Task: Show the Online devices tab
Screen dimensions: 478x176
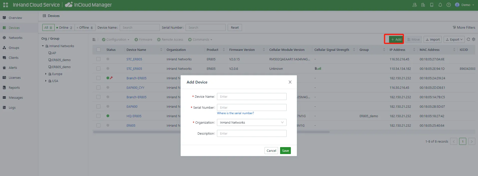Action: 65,27
